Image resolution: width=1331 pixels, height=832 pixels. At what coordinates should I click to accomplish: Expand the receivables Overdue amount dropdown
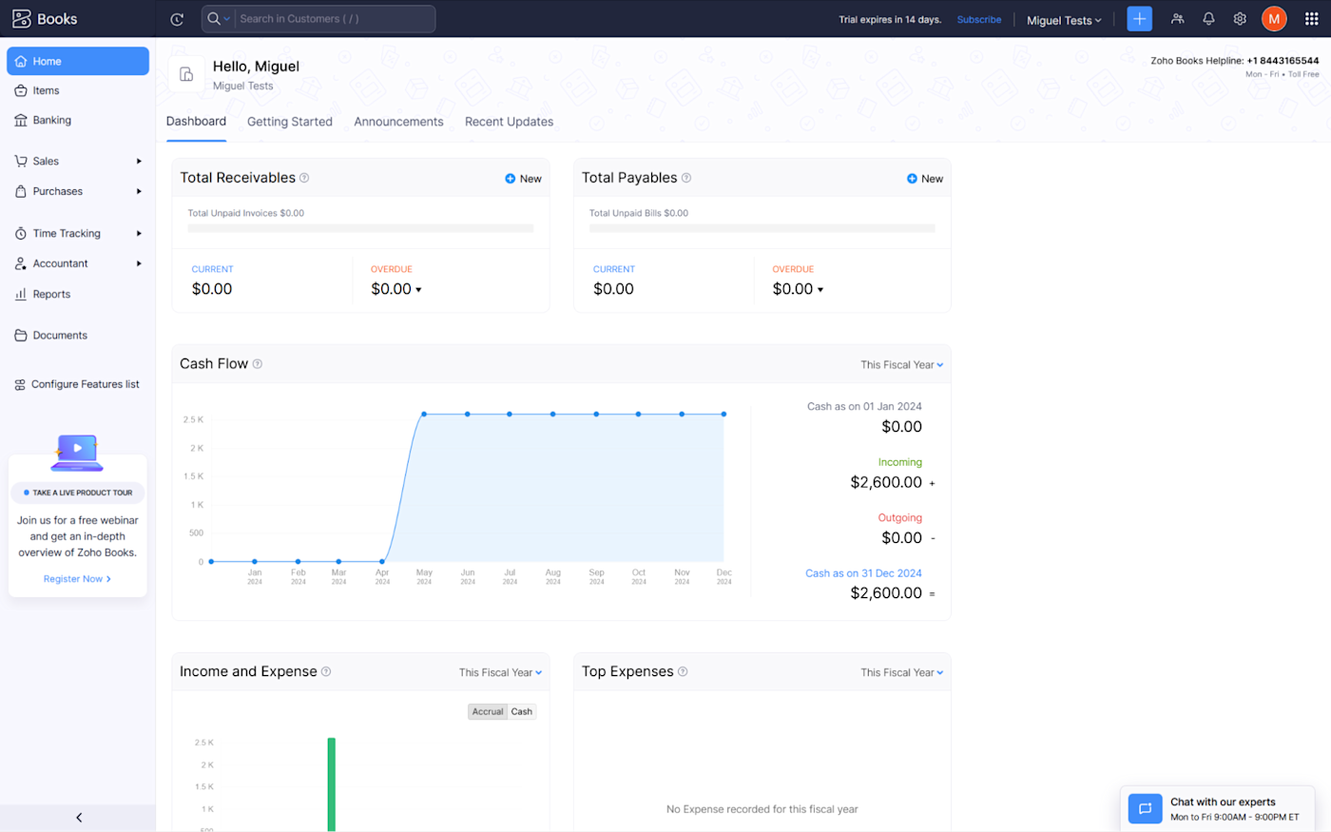tap(418, 290)
